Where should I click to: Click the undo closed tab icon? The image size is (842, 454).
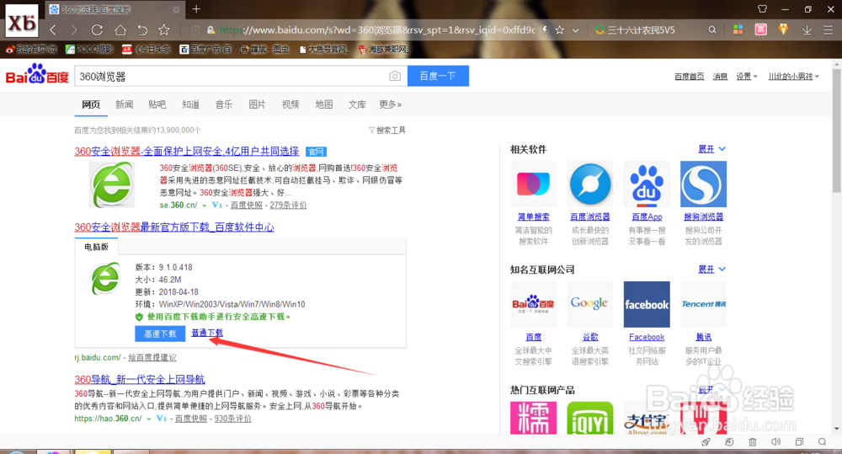point(142,30)
